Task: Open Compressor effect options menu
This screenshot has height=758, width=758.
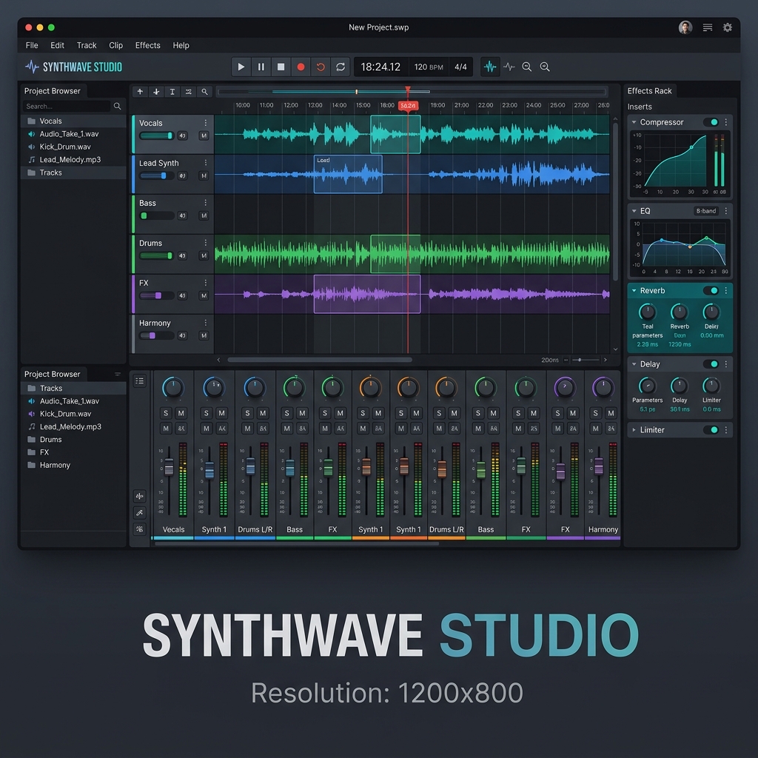Action: [725, 122]
